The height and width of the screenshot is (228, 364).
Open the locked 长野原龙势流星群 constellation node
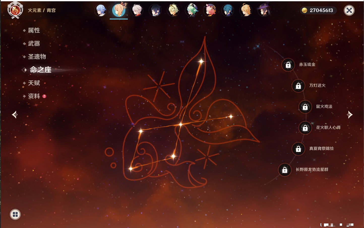[x=285, y=170]
